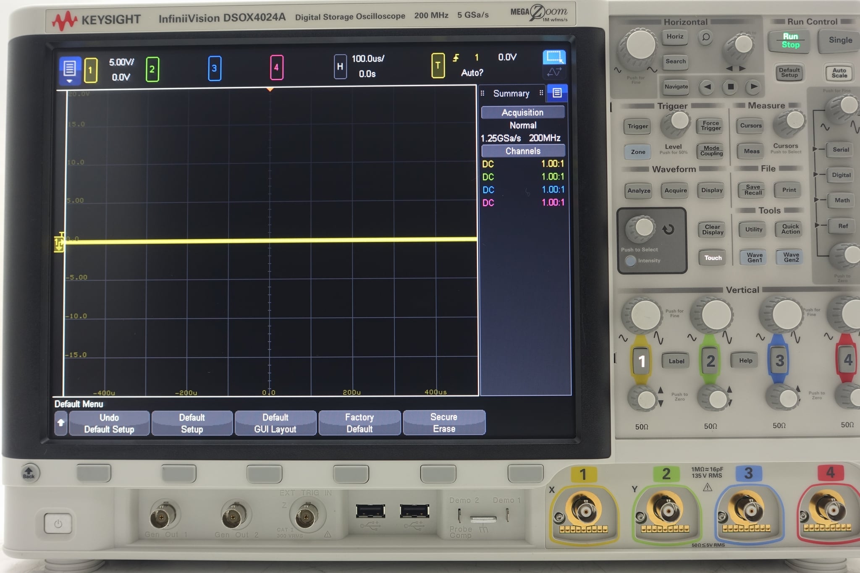Push the Quick Action key
This screenshot has height=573, width=860.
(790, 229)
